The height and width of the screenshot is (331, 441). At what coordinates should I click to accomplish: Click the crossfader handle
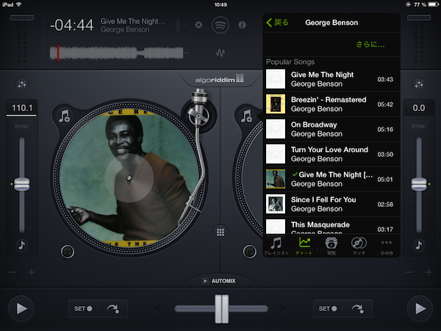222,309
